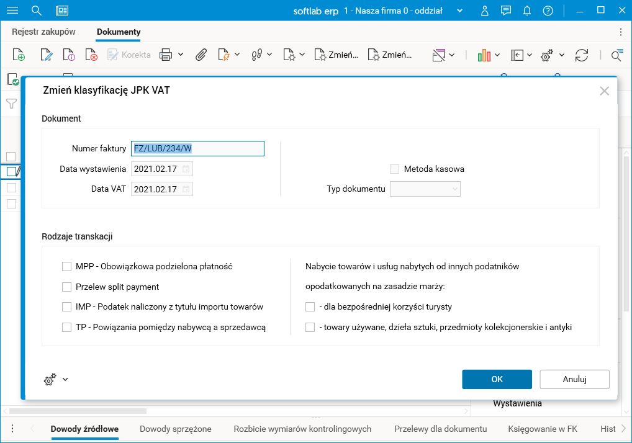Check TP - Powiązania pomiędzy nabywcą a sprzedawcą
Viewport: 632px width, 443px height.
click(66, 328)
